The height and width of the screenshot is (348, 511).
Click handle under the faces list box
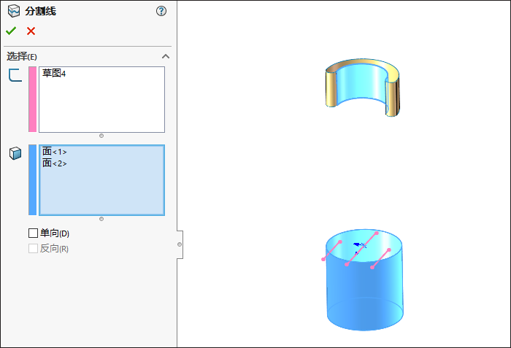point(101,219)
